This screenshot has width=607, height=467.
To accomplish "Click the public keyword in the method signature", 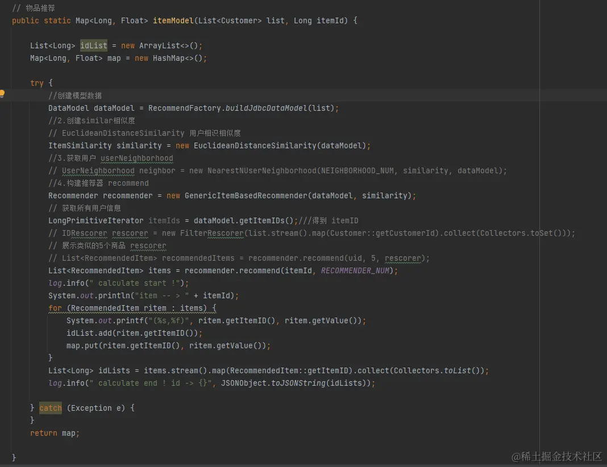I will click(x=26, y=20).
